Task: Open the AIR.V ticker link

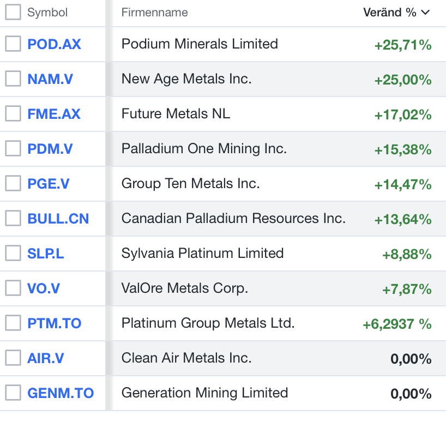Action: click(46, 358)
